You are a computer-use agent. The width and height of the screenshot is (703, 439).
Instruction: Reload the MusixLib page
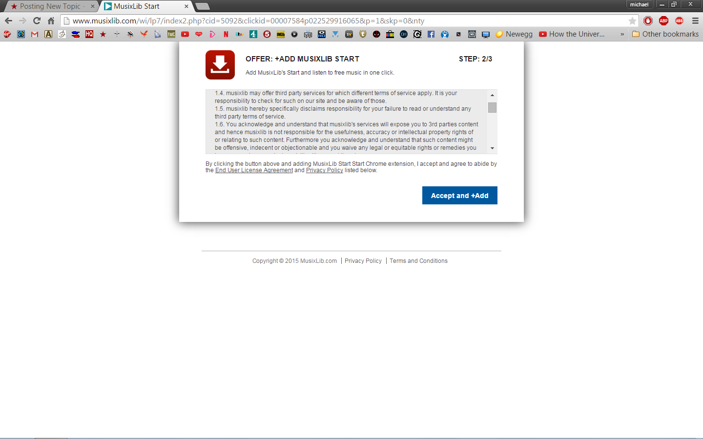(37, 20)
